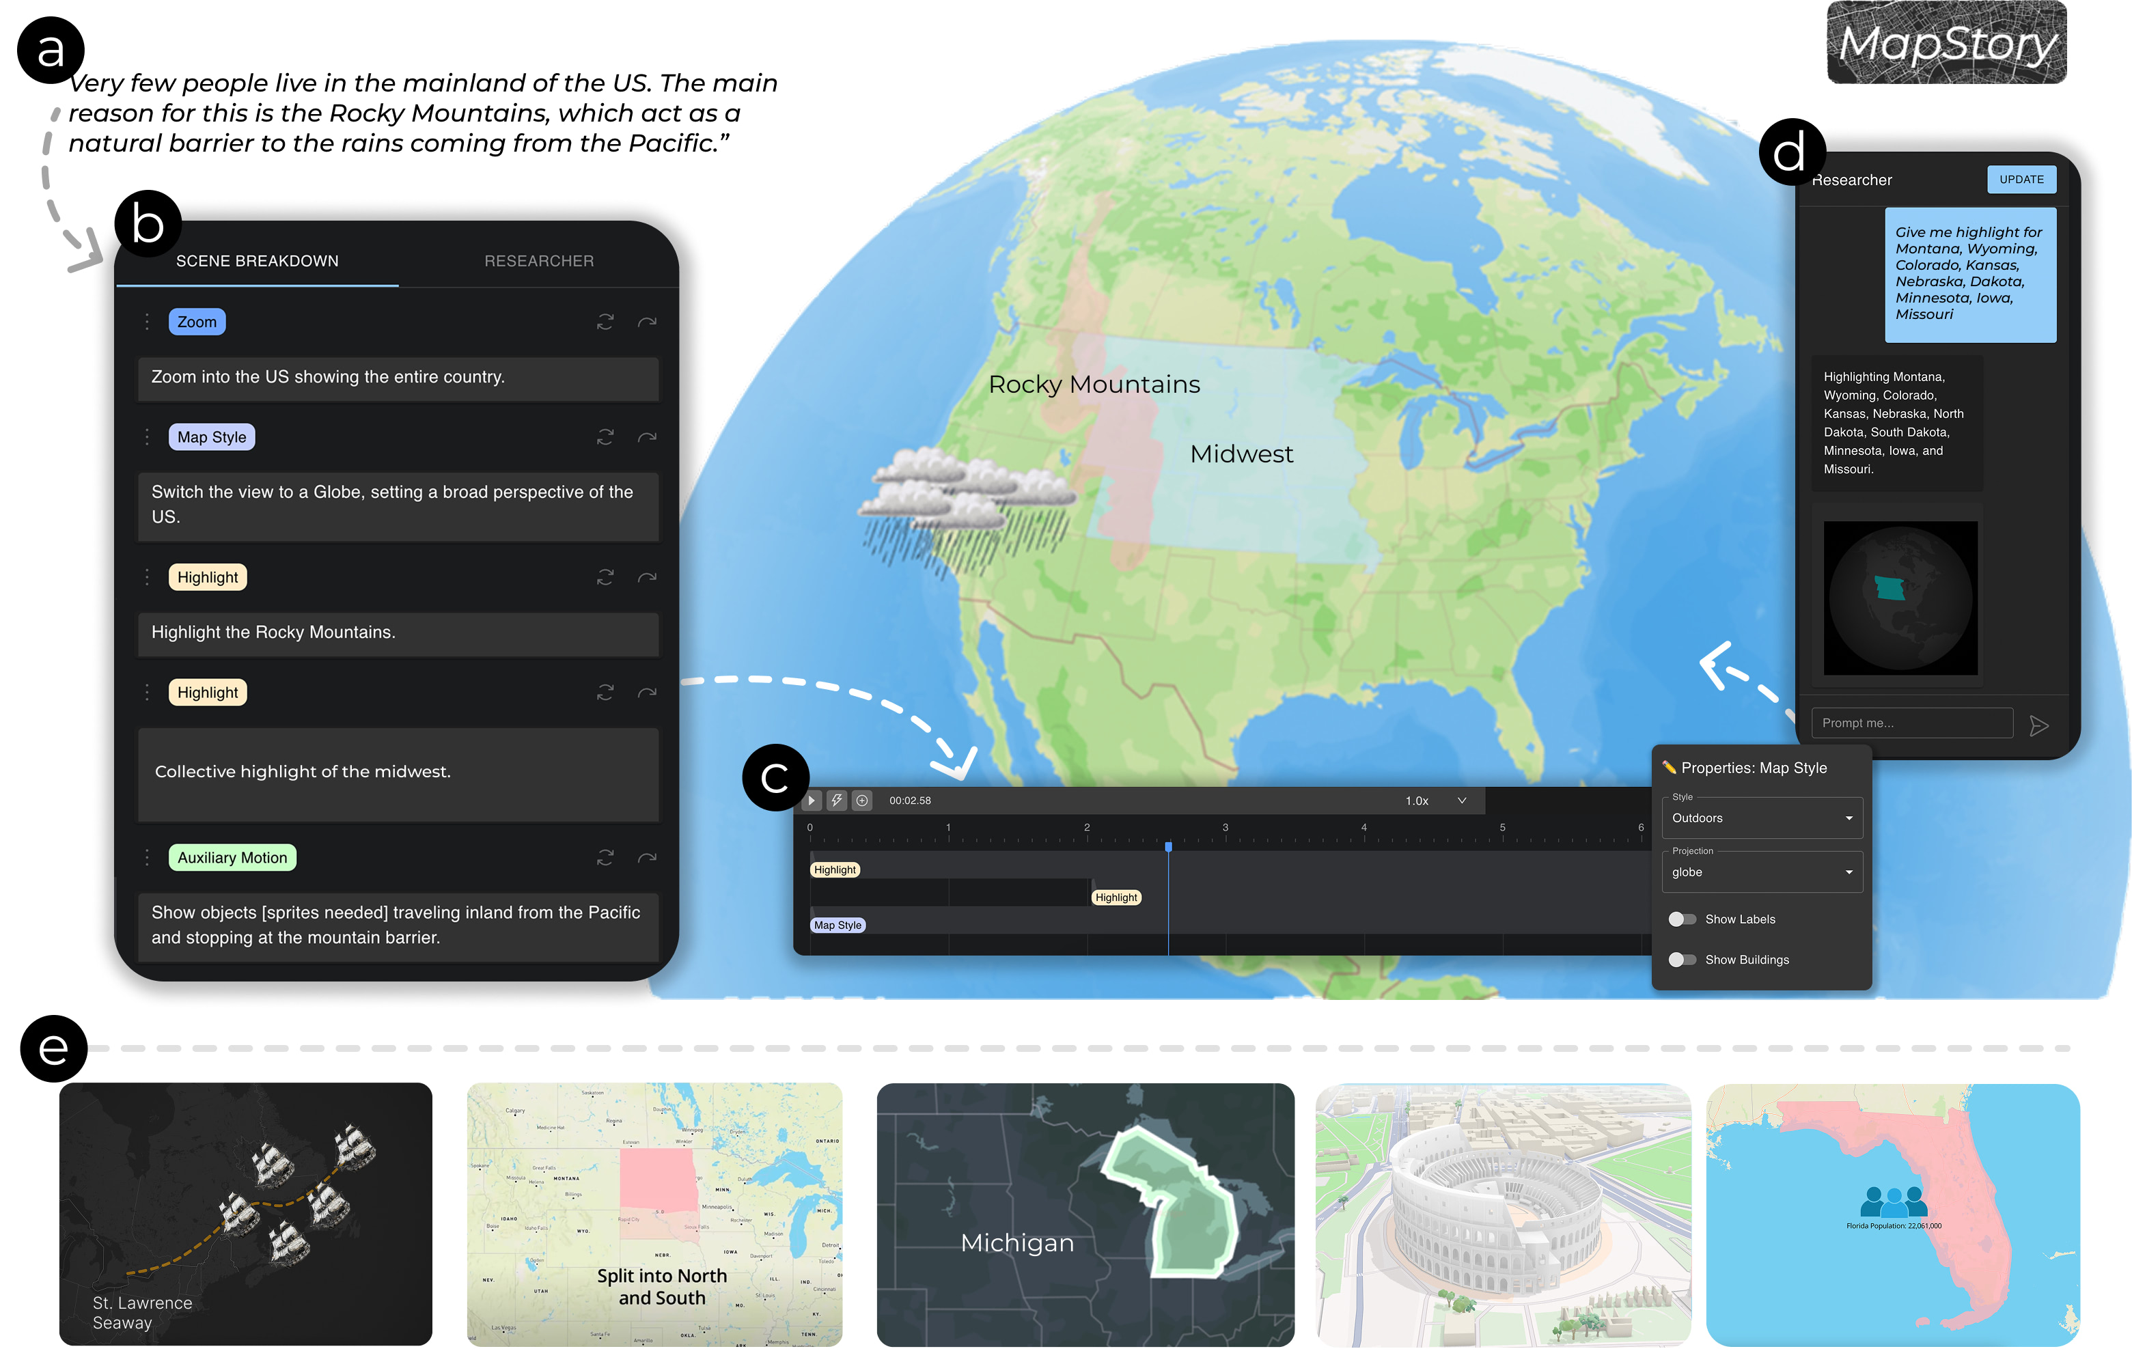Click the first Highlight clip on the timeline
The width and height of the screenshot is (2132, 1364).
835,871
